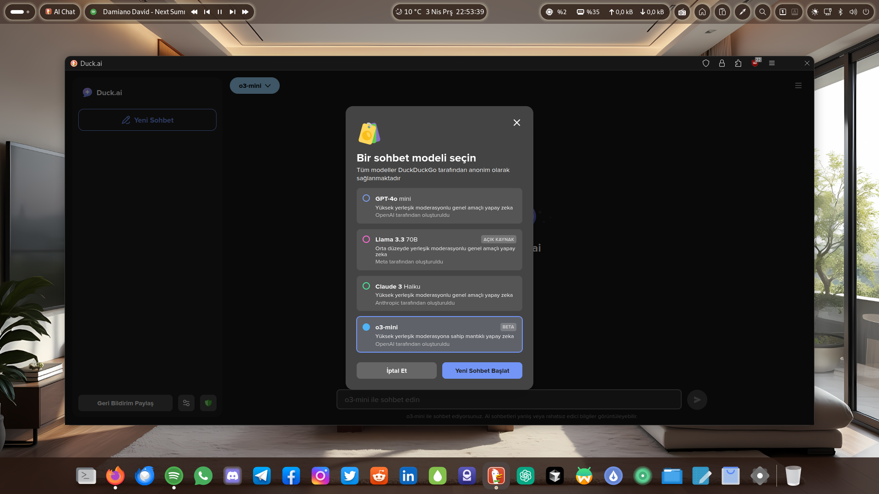Click the power icon in top bar
The width and height of the screenshot is (879, 494).
[866, 12]
